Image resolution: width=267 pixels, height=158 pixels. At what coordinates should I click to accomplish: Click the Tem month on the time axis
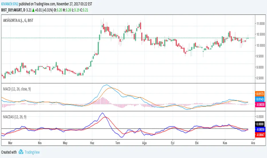117,142
